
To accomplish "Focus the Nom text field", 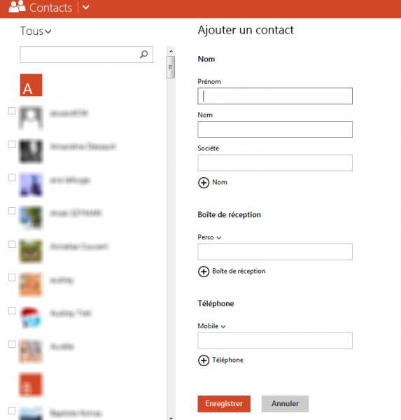I will [x=275, y=129].
